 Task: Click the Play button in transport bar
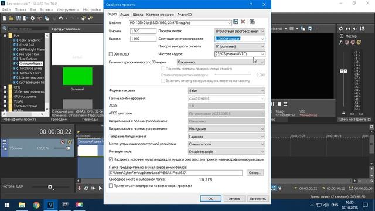click(x=100, y=188)
